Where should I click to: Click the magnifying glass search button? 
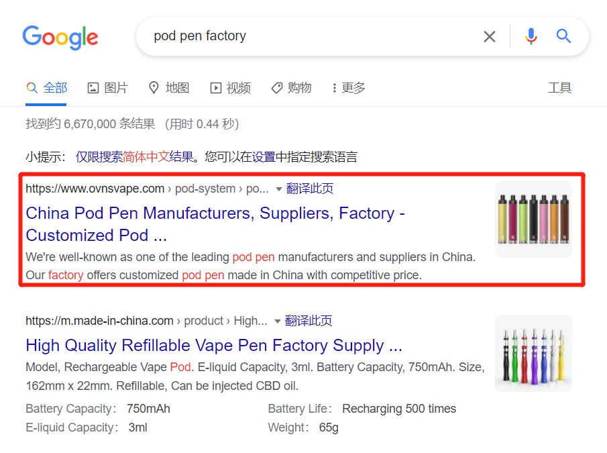(564, 36)
